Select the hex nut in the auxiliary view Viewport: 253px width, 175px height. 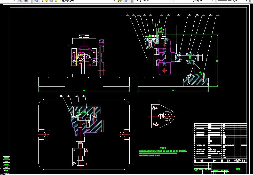[167, 116]
